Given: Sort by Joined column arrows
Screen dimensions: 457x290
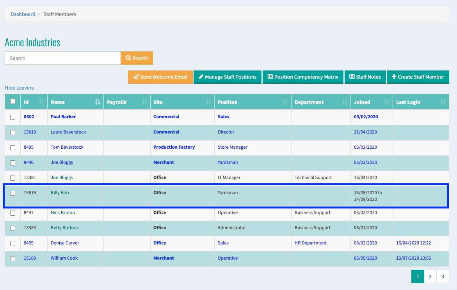Looking at the screenshot, I should (x=387, y=102).
